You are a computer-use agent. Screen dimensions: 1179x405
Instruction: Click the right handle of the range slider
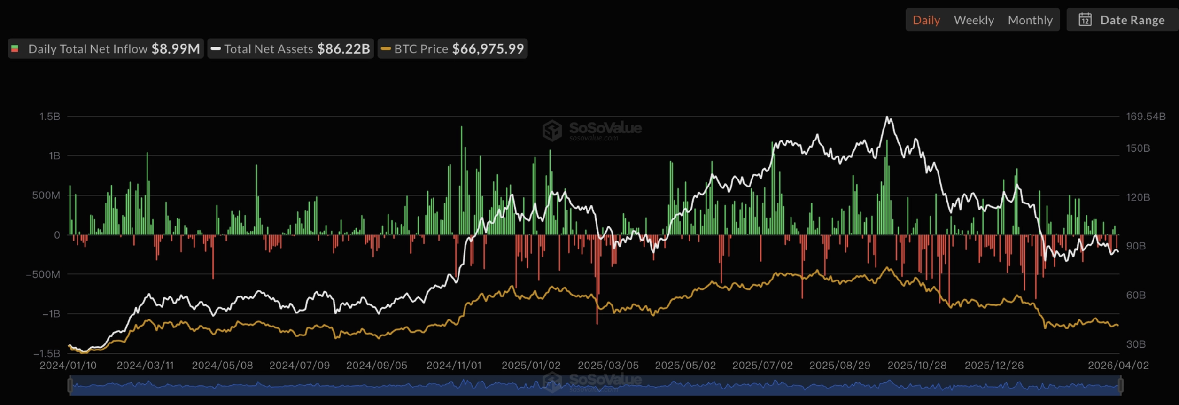[x=1121, y=386]
